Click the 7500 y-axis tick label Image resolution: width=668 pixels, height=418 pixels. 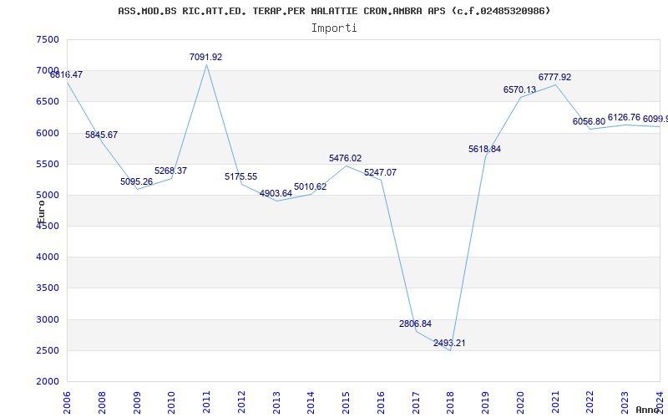[48, 39]
